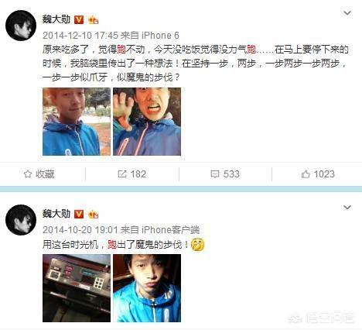This screenshot has height=330, width=362.
Task: Open second post's profile avatar
Action: pos(21,220)
